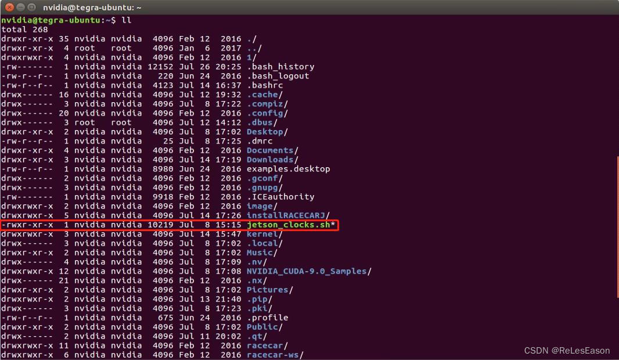Select the .bash_history file name
The height and width of the screenshot is (360, 619).
coord(280,67)
